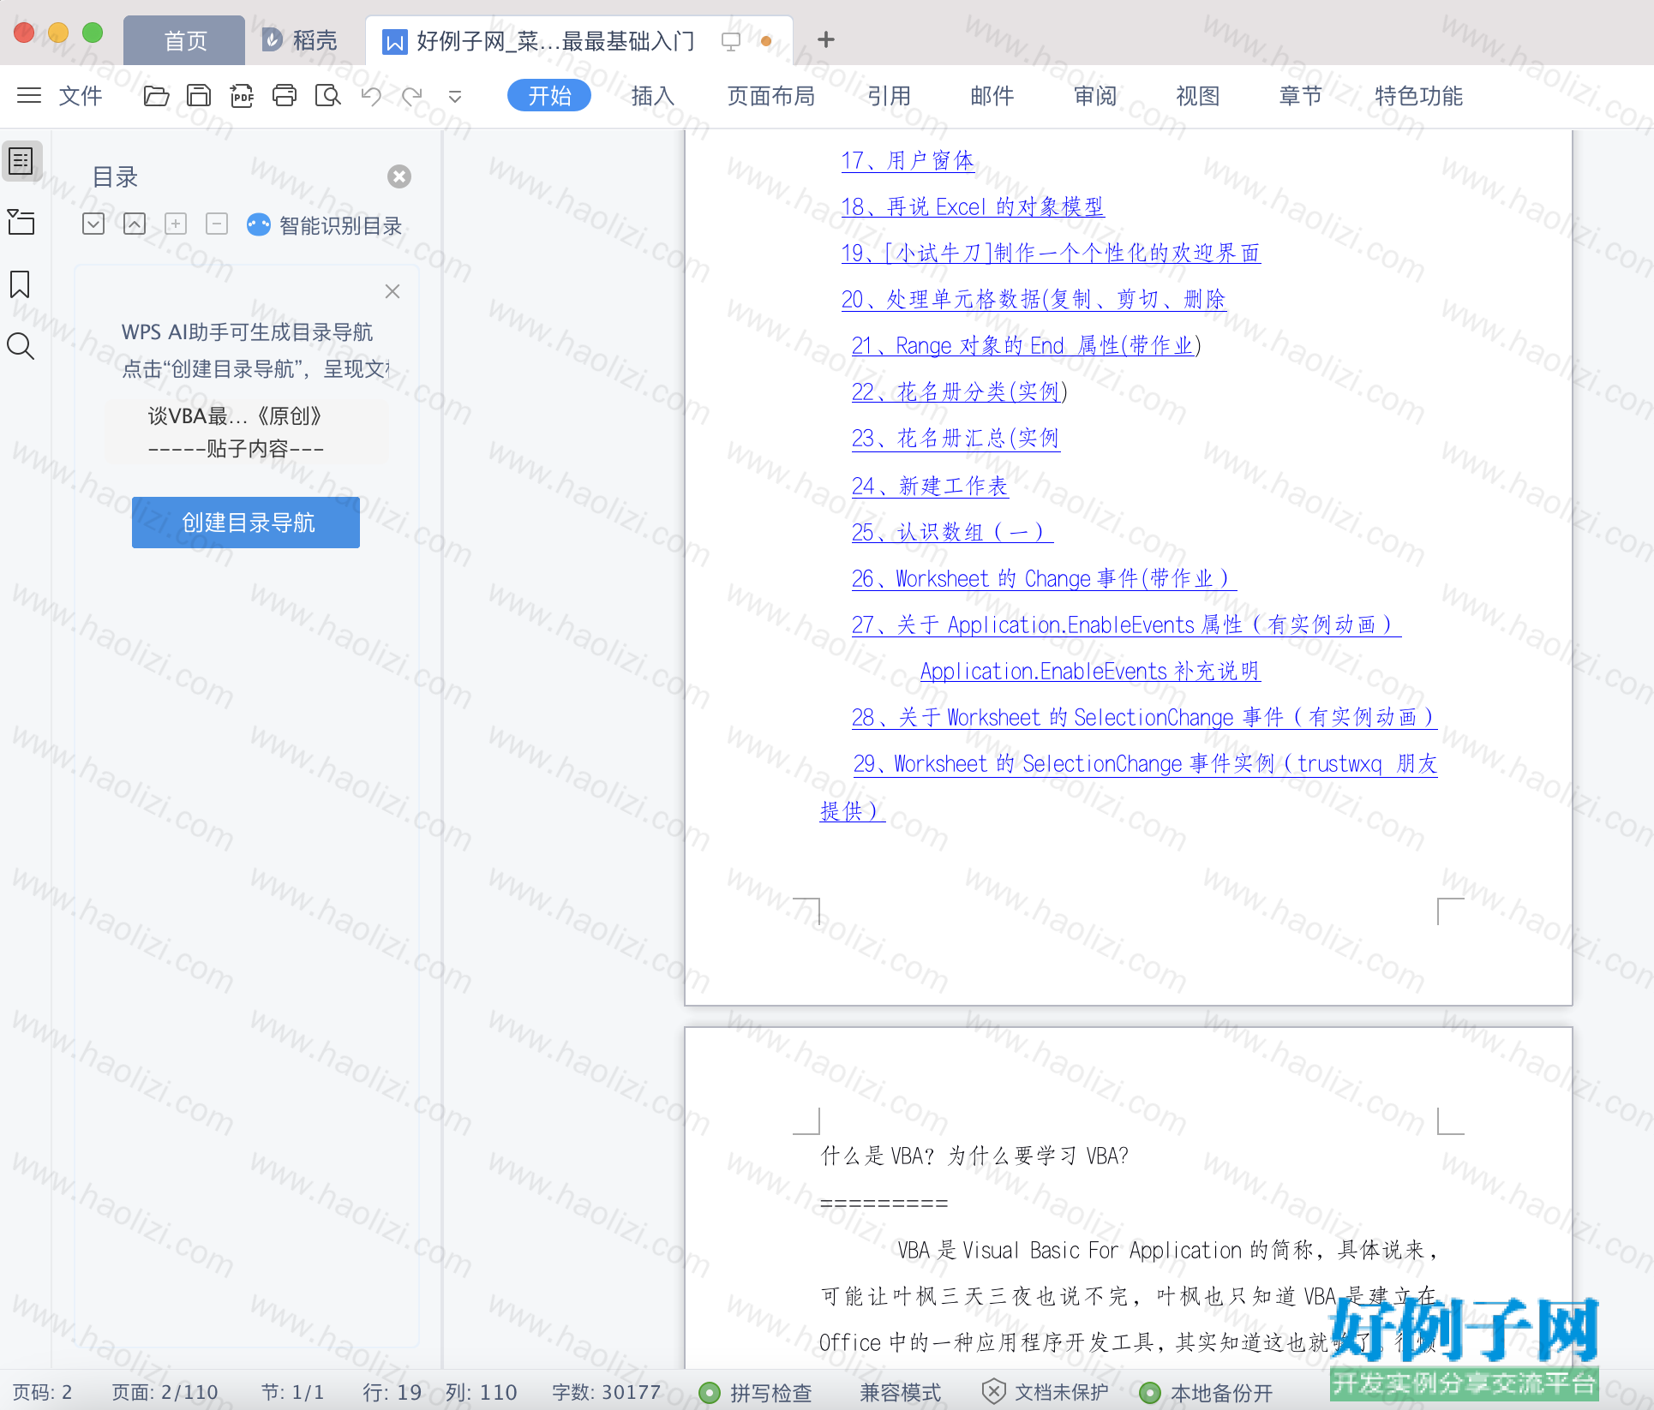Viewport: 1654px width, 1410px height.
Task: Follow link 27、关于 Application.EnableEvents 属性
Action: (1126, 624)
